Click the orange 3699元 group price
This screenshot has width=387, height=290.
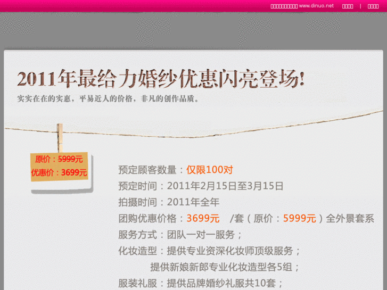point(203,218)
